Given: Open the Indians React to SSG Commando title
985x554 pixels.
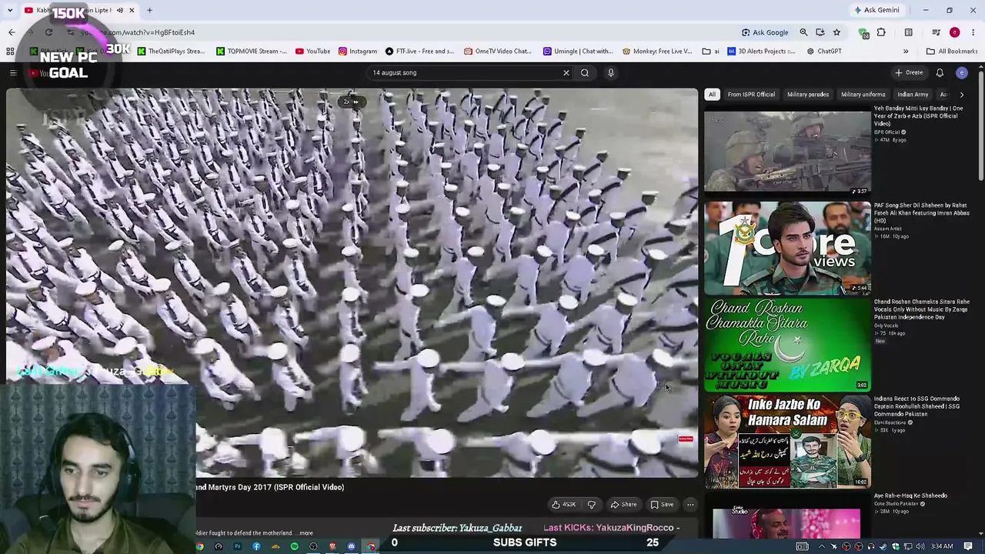Looking at the screenshot, I should point(917,406).
